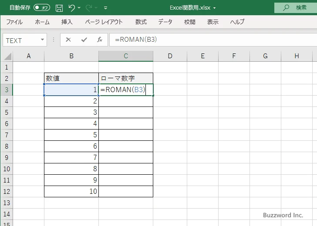Select row 7 header
317x226 pixels.
pos(7,135)
